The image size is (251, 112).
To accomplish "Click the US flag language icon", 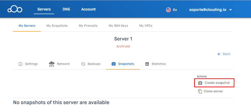I will pyautogui.click(x=168, y=10).
